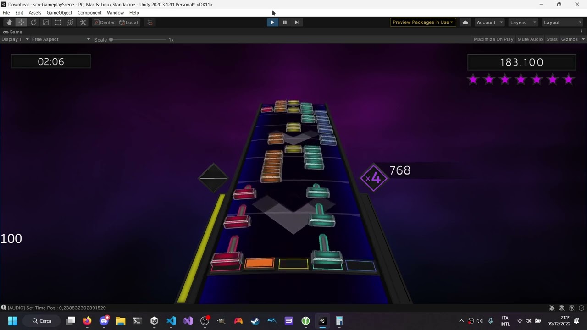Switch ITA INTL keyboard layout
587x330 pixels.
(x=505, y=321)
